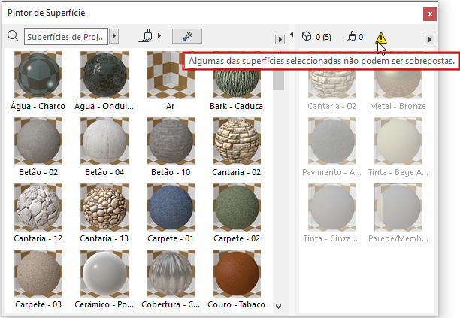Toggle the eyedropper pick-up button
Image resolution: width=460 pixels, height=318 pixels.
[x=186, y=35]
